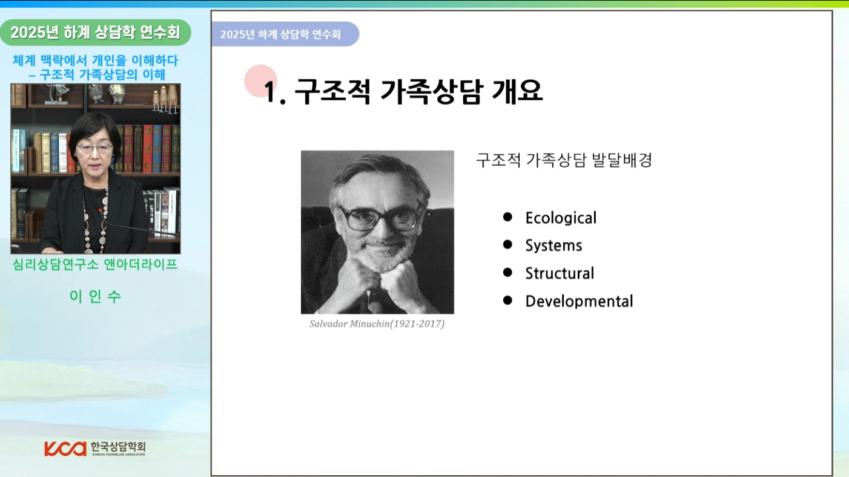This screenshot has width=849, height=477.
Task: Select the Ecological bullet text
Action: tap(561, 218)
